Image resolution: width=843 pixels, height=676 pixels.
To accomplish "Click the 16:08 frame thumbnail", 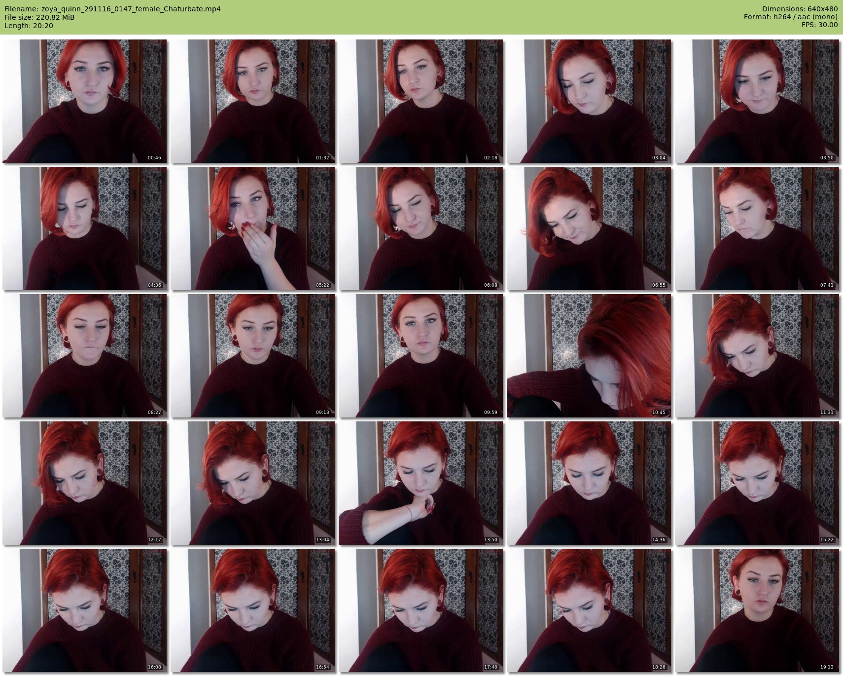I will tap(84, 610).
